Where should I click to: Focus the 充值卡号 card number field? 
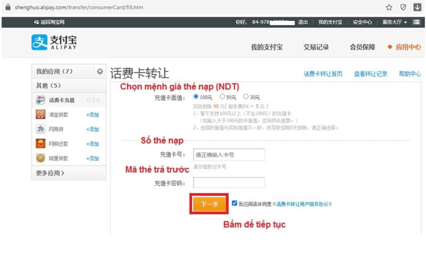tap(229, 155)
